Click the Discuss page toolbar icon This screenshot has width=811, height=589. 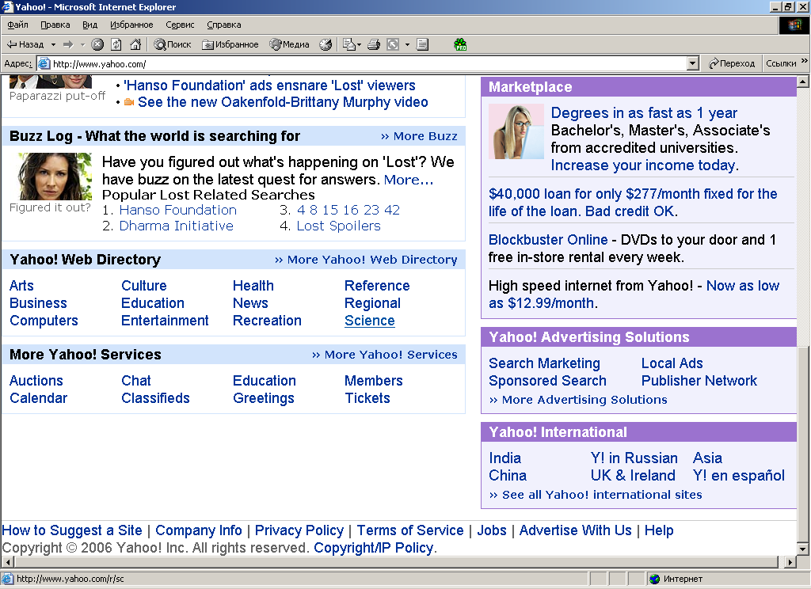tap(423, 44)
